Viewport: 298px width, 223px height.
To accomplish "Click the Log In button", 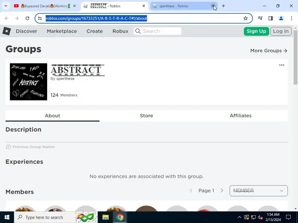I will (281, 31).
